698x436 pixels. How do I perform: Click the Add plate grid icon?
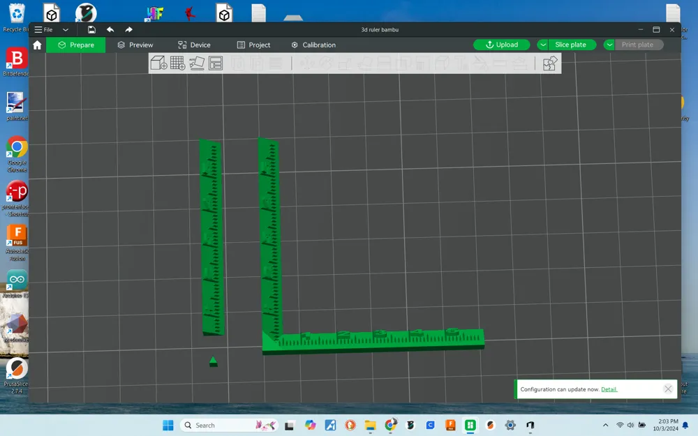(177, 63)
